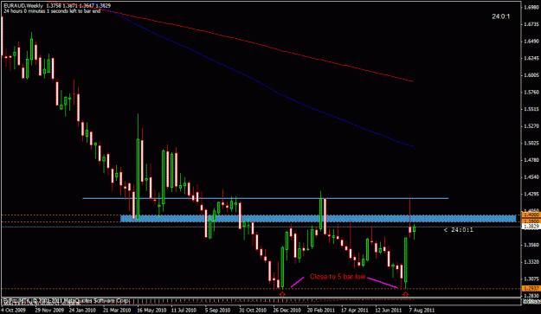Click the 1.6005 price scale value
541x314 pixels.
click(x=531, y=75)
